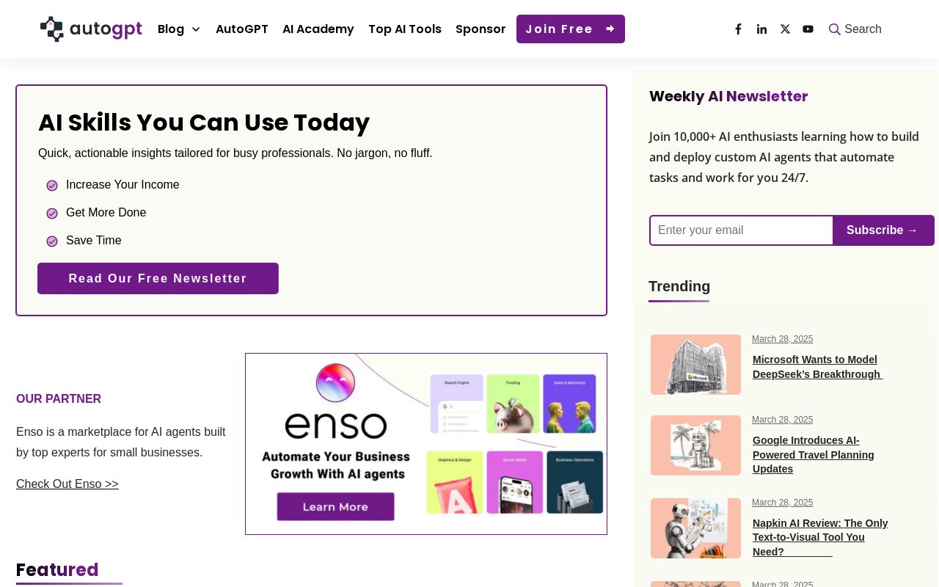Open Google AI-Powered Travel Planning article link
The width and height of the screenshot is (939, 587).
coord(814,455)
